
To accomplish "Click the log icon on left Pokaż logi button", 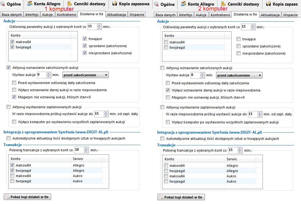I will (7, 197).
